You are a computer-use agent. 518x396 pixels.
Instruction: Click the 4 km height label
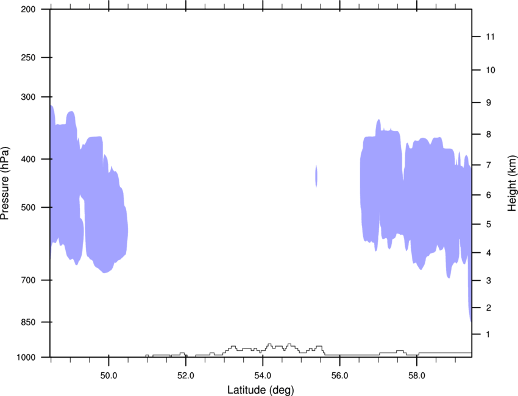(489, 253)
